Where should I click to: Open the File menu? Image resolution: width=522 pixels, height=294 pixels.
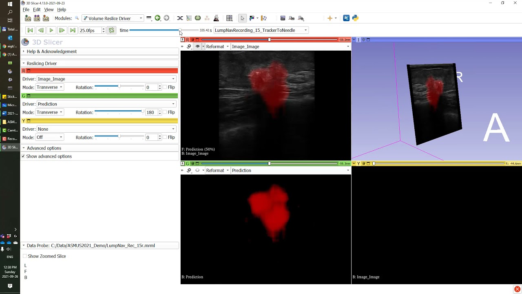click(x=26, y=9)
